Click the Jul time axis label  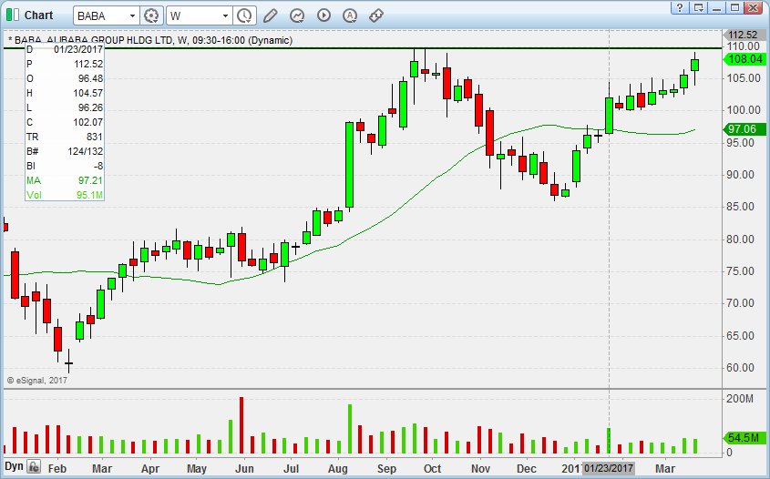click(291, 468)
